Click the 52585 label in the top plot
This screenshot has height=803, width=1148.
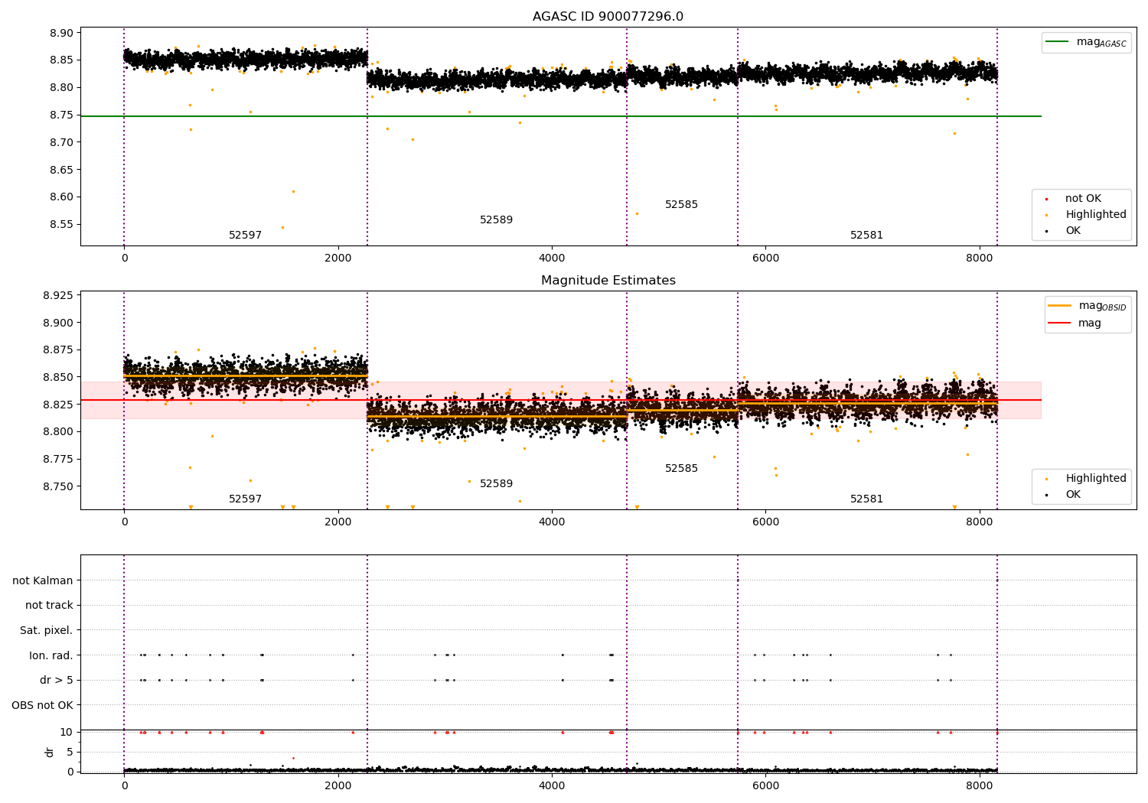[x=681, y=205]
